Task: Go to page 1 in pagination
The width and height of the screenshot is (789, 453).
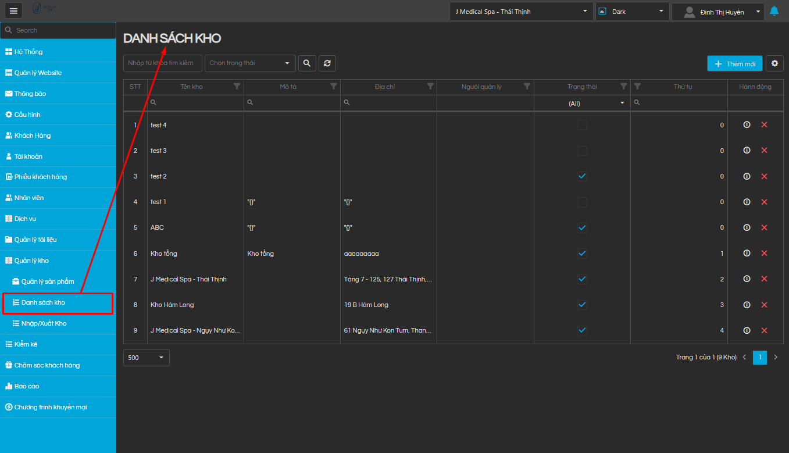Action: (759, 357)
